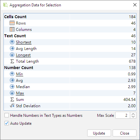
Task: Click the Update button
Action: (99, 133)
